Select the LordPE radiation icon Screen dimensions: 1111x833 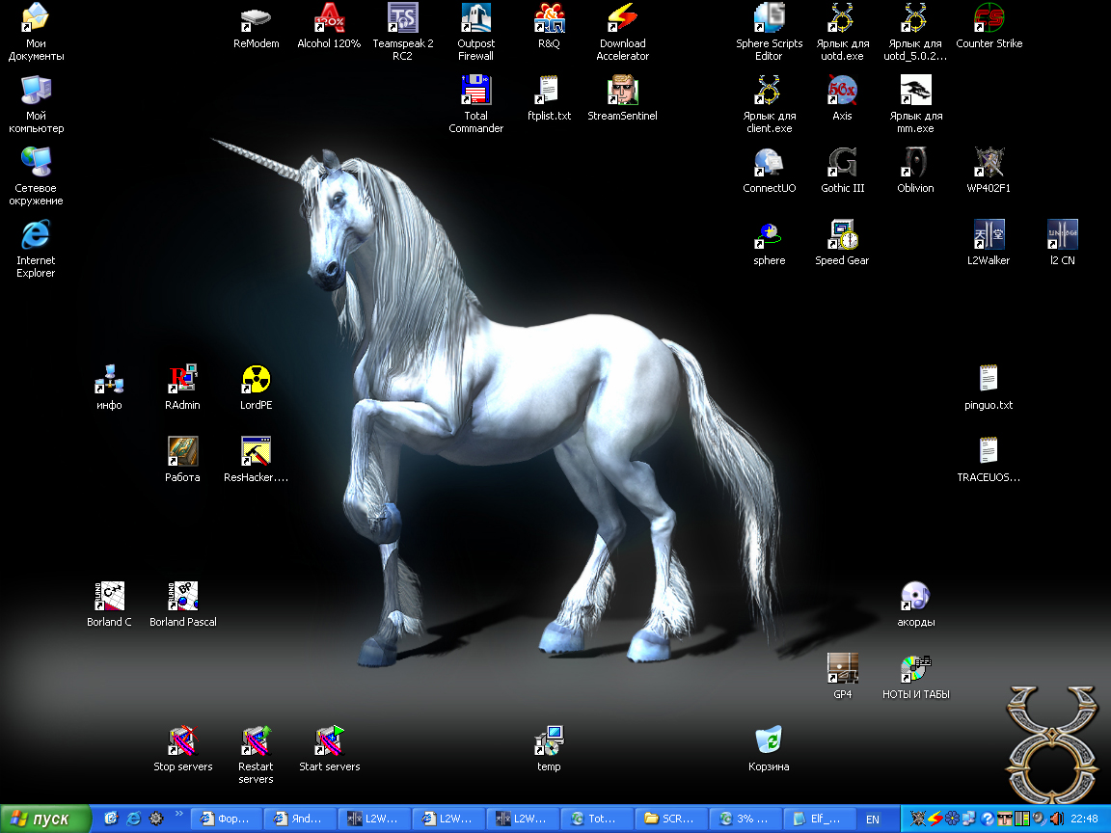256,380
